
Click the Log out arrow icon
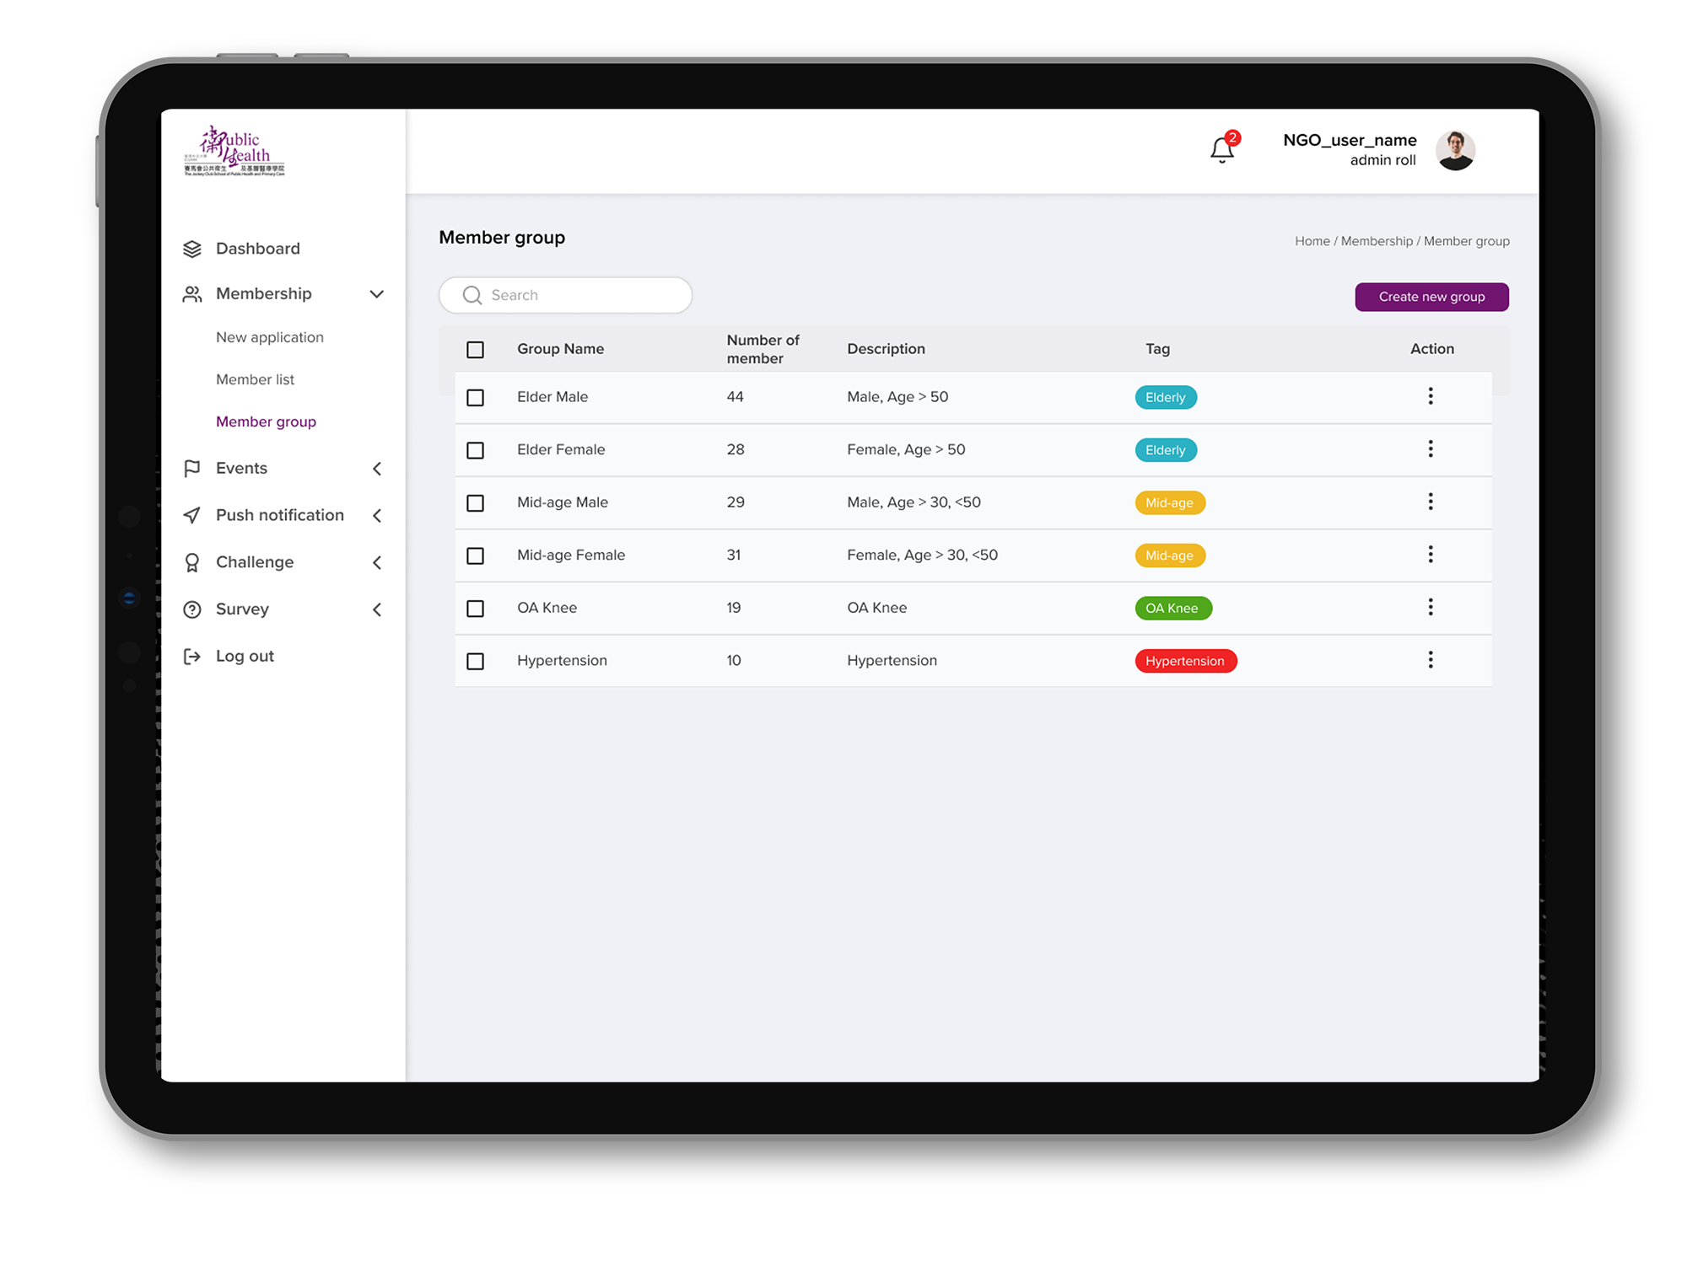[x=192, y=657]
